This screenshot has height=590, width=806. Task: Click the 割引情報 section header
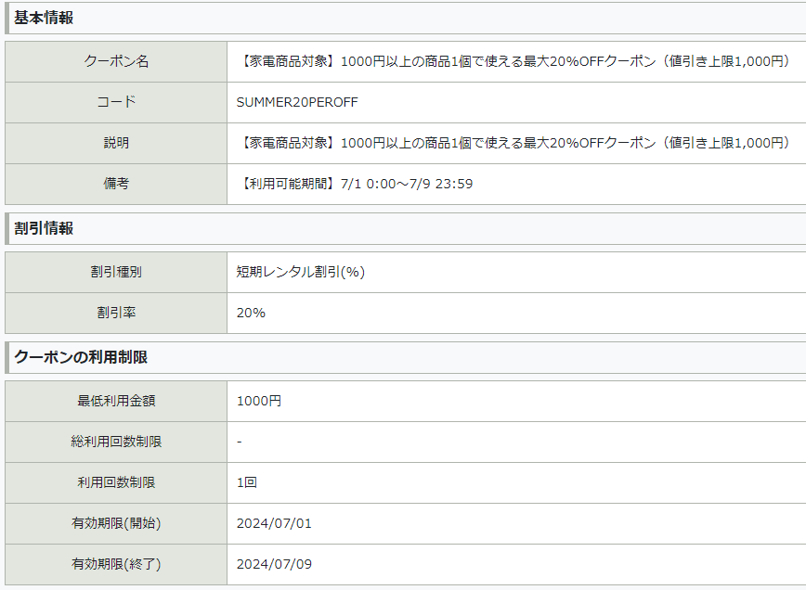pyautogui.click(x=44, y=228)
